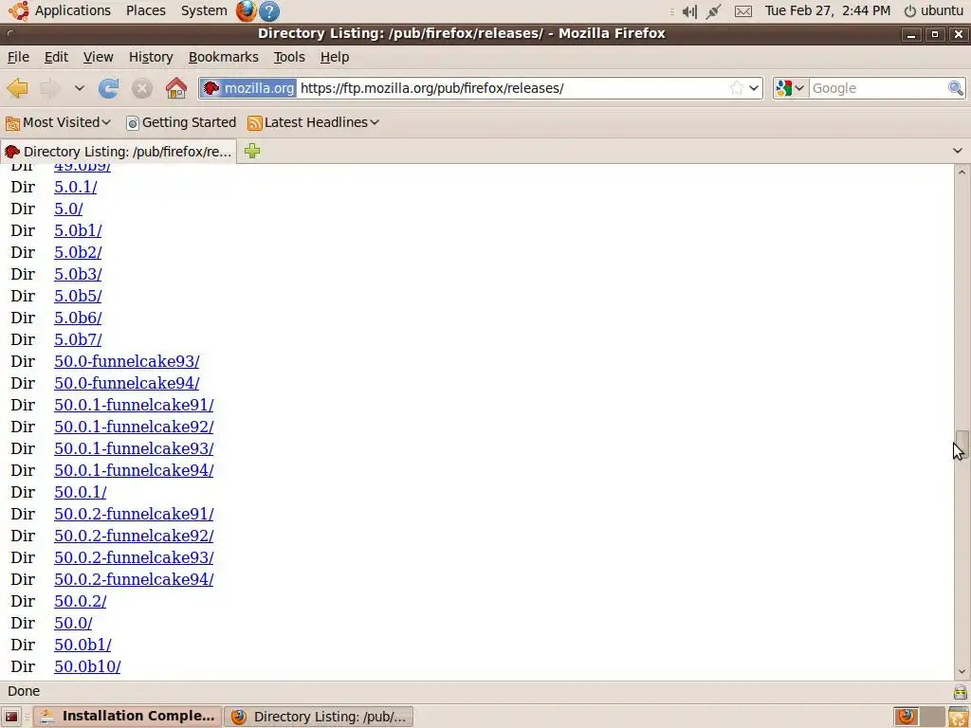Open the Edit menu

click(x=56, y=57)
